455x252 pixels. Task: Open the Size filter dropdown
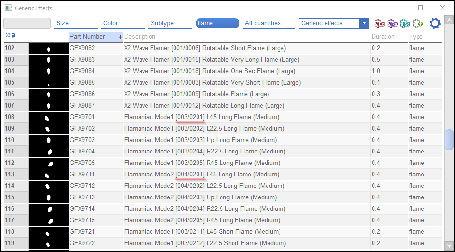coord(76,23)
